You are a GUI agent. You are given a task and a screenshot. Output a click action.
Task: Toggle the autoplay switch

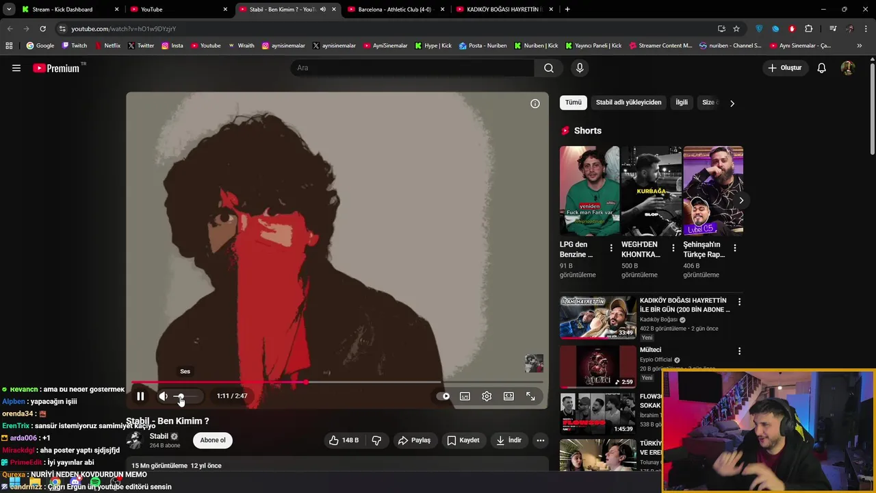[x=443, y=396]
